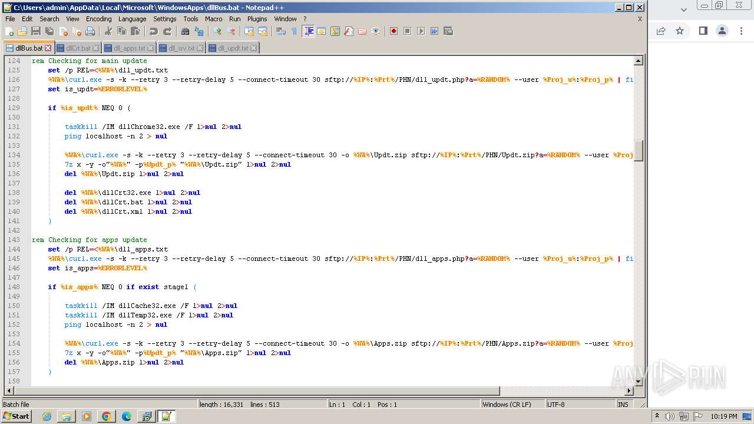Toggle synchronized vertical scrolling icon
This screenshot has height=424, width=754.
tap(249, 31)
